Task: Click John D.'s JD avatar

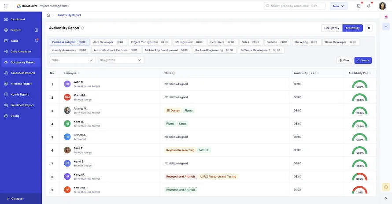Action: (67, 84)
